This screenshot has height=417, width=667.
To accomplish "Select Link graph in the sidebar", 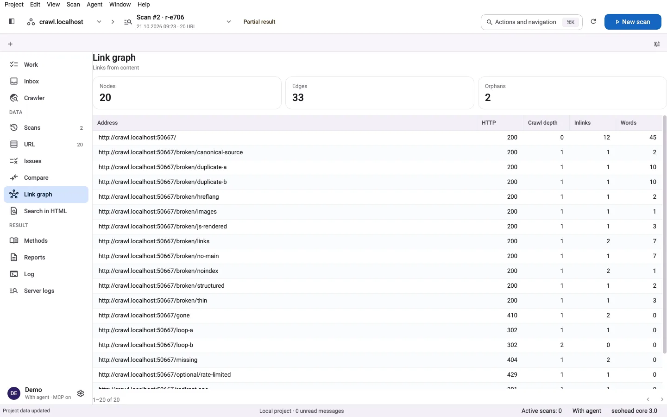I will [46, 194].
